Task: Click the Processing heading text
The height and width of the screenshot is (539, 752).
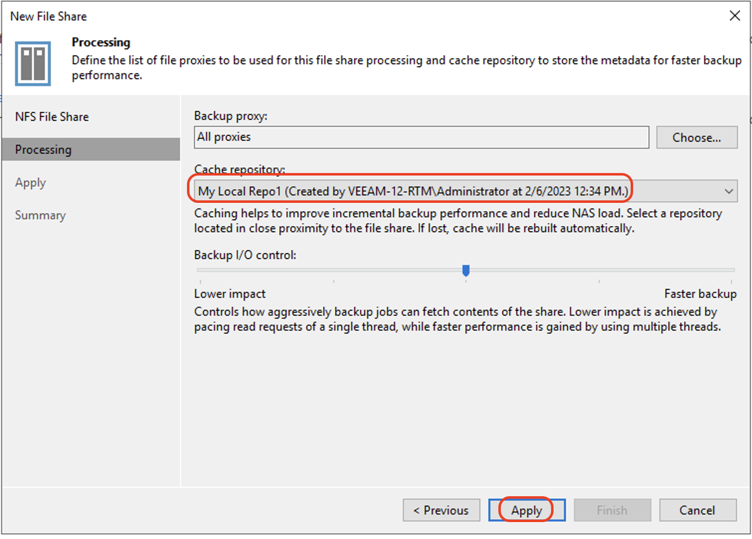Action: pyautogui.click(x=101, y=42)
